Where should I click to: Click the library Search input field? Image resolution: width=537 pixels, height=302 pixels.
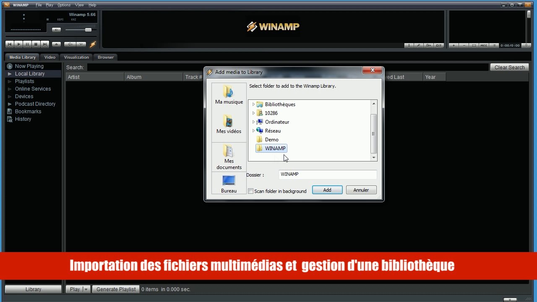coord(288,67)
